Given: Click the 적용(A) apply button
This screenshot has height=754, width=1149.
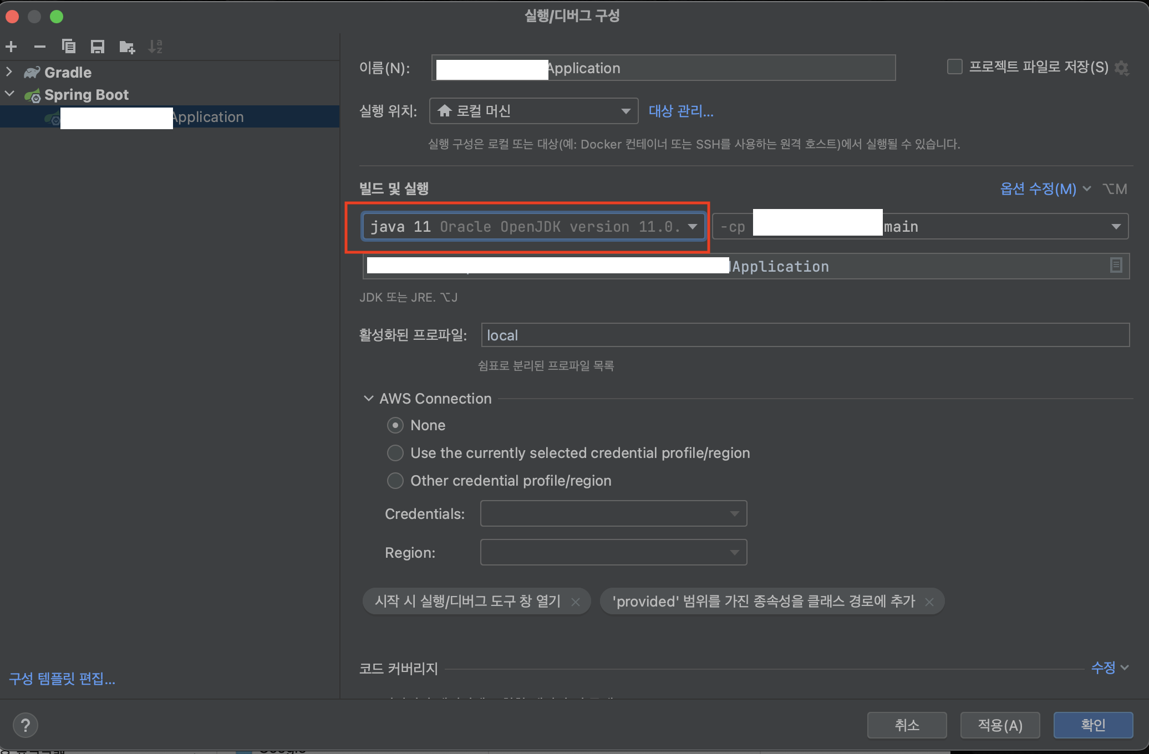Looking at the screenshot, I should 999,725.
